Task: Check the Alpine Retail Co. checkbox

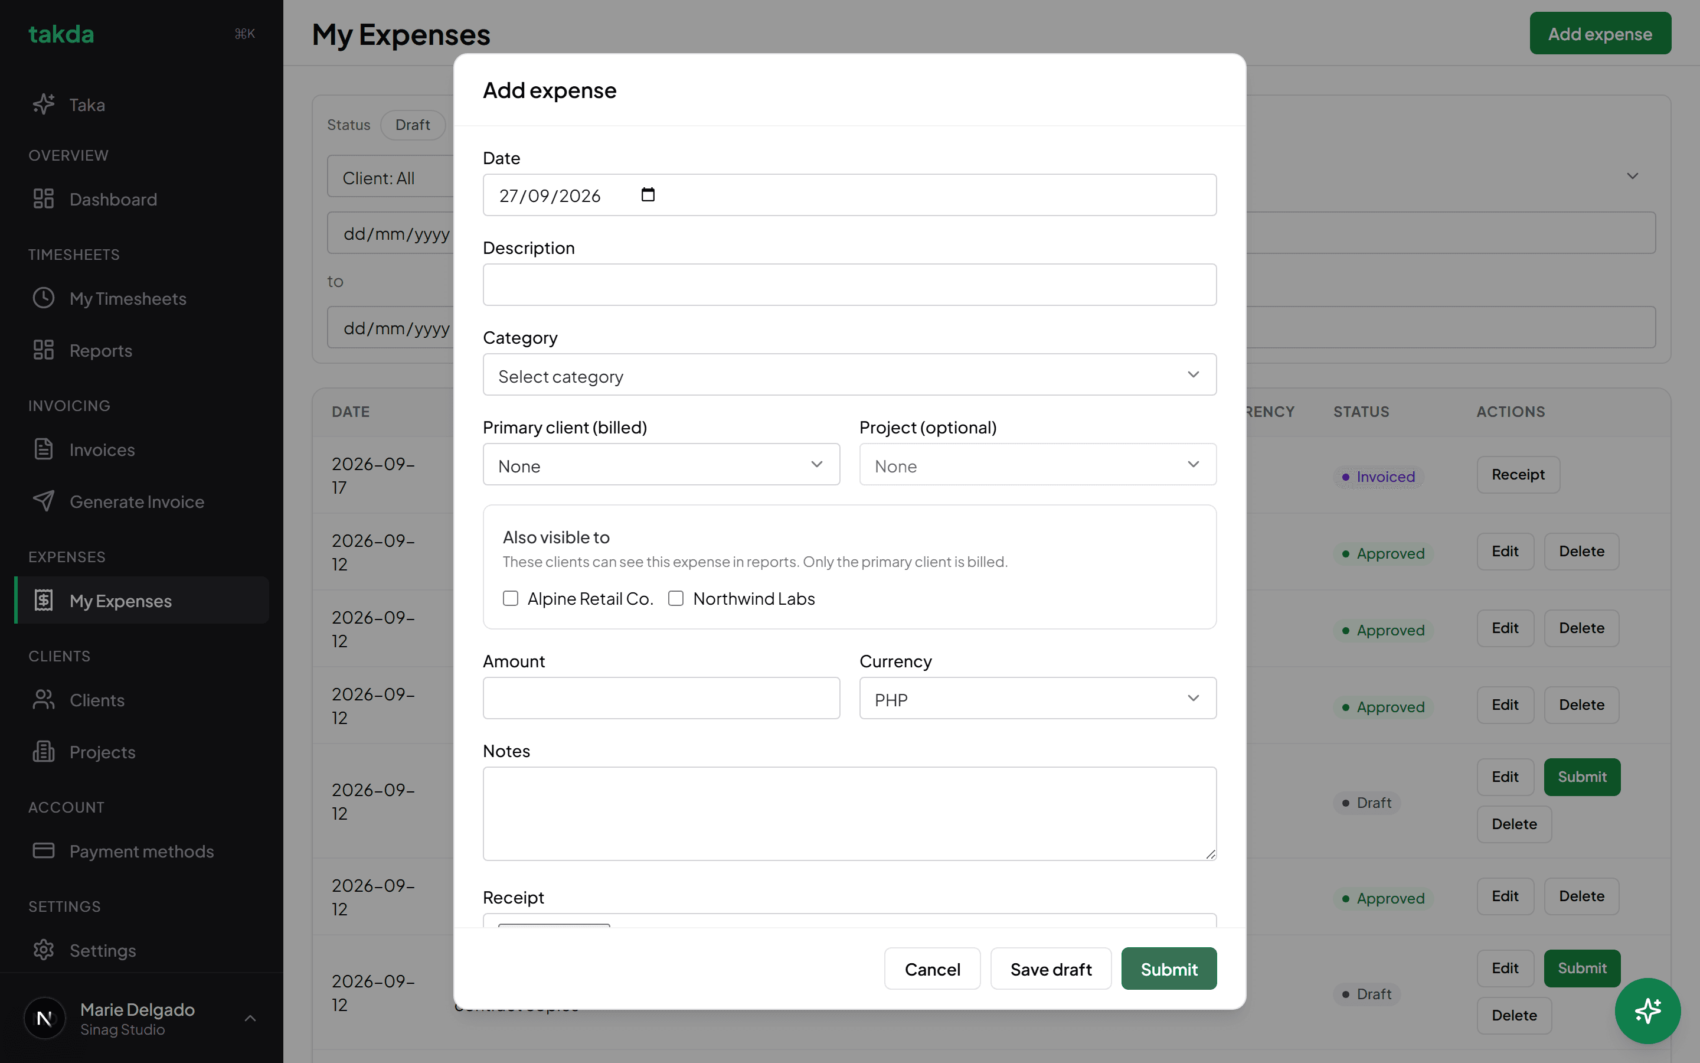Action: (511, 598)
